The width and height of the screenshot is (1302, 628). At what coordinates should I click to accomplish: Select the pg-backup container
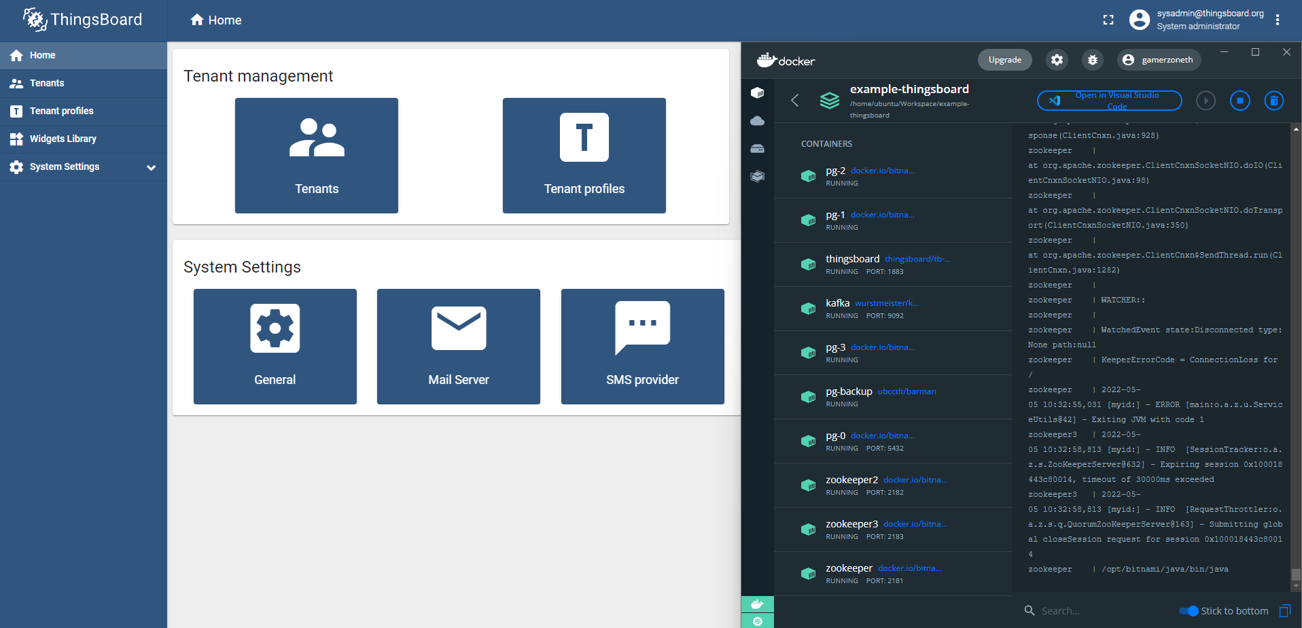click(893, 397)
